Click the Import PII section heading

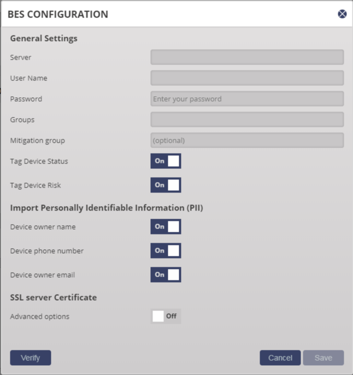point(107,208)
